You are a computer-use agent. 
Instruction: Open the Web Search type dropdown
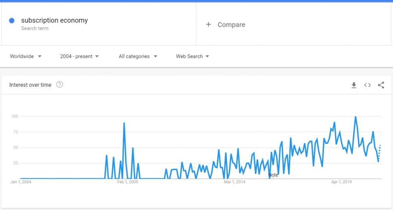pos(192,57)
